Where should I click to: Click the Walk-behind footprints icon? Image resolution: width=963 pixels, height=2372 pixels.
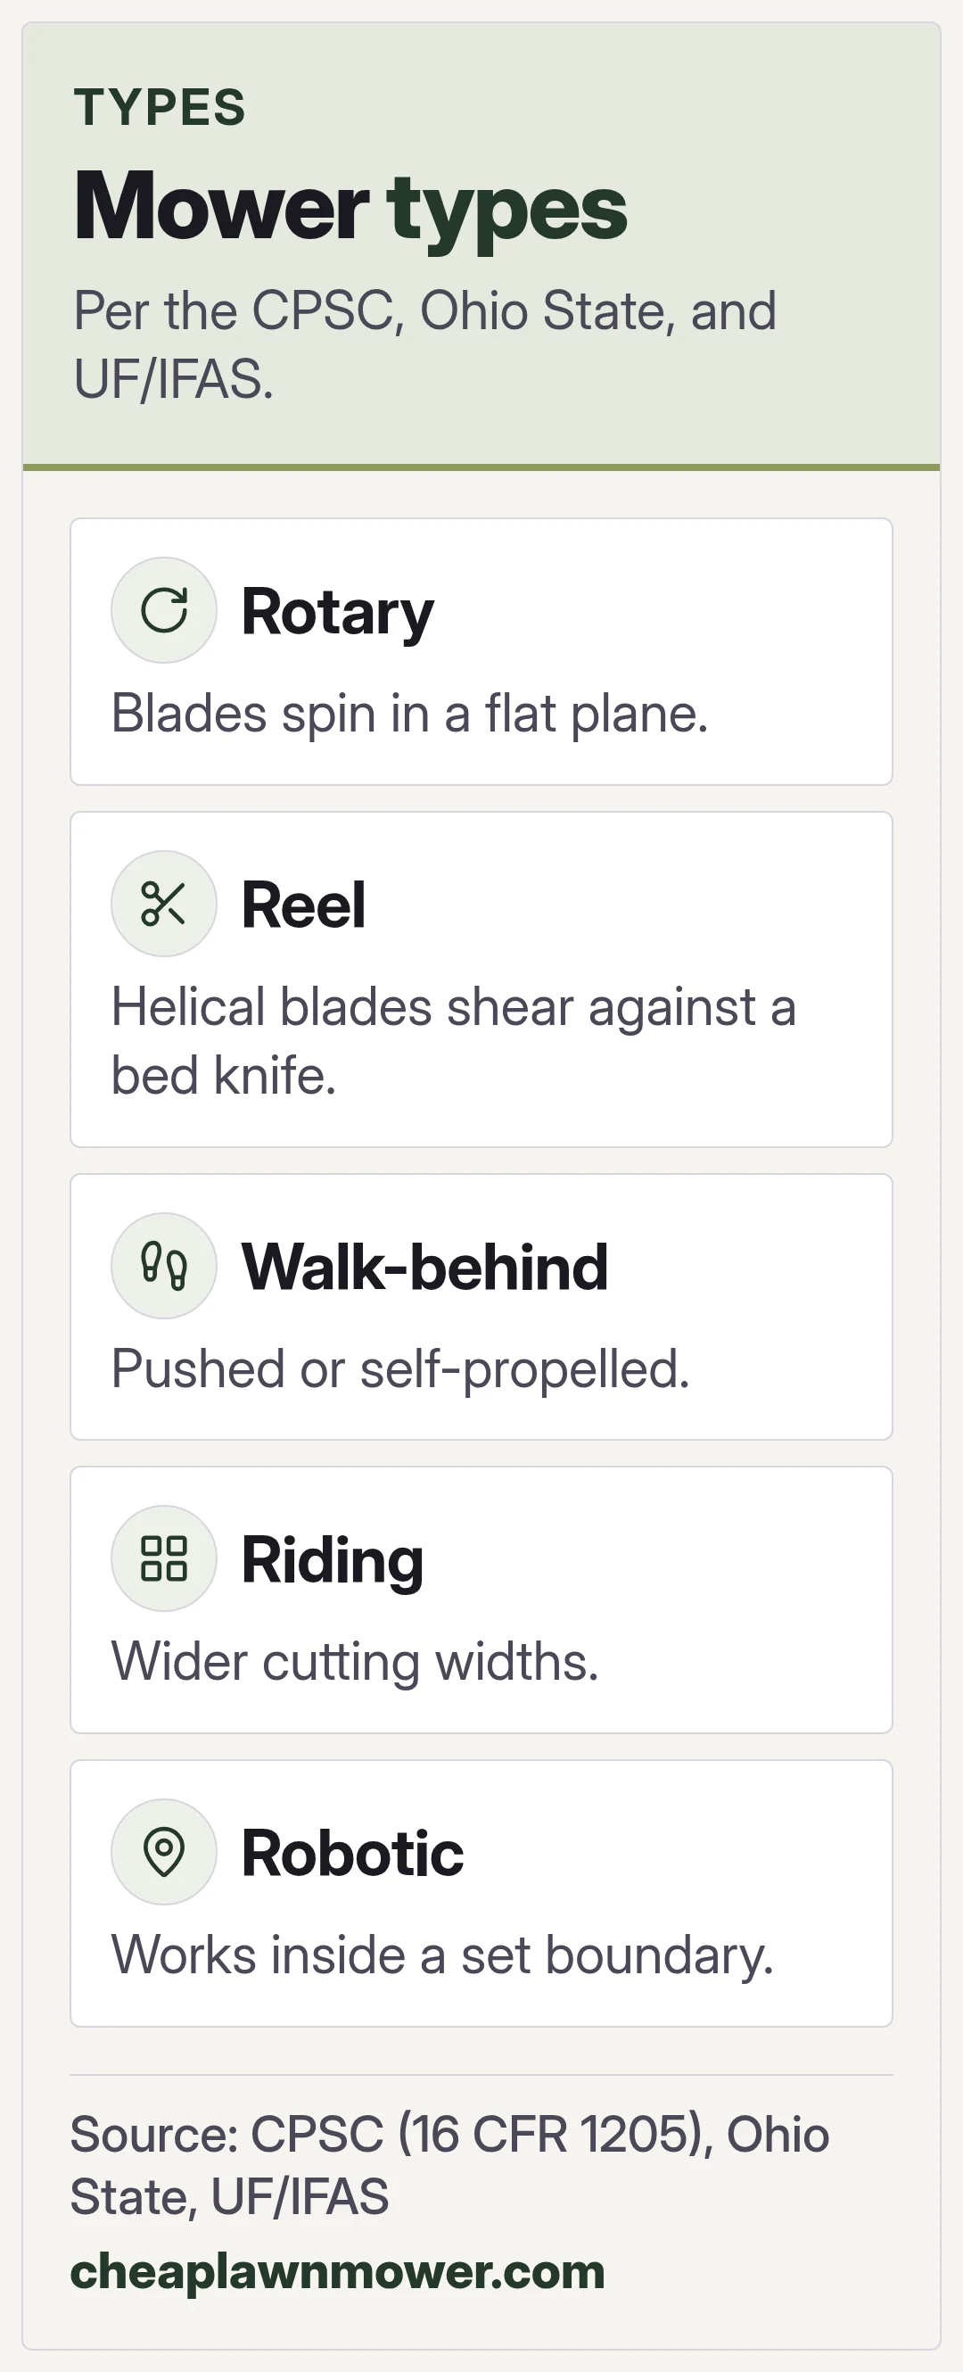coord(164,1265)
